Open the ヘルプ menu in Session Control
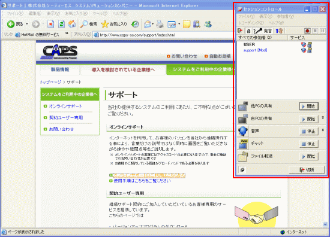The width and height of the screenshot is (330, 237). tap(276, 23)
